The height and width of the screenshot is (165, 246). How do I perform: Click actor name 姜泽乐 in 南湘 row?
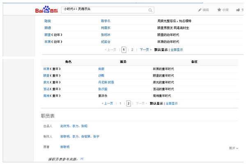pos(103,96)
